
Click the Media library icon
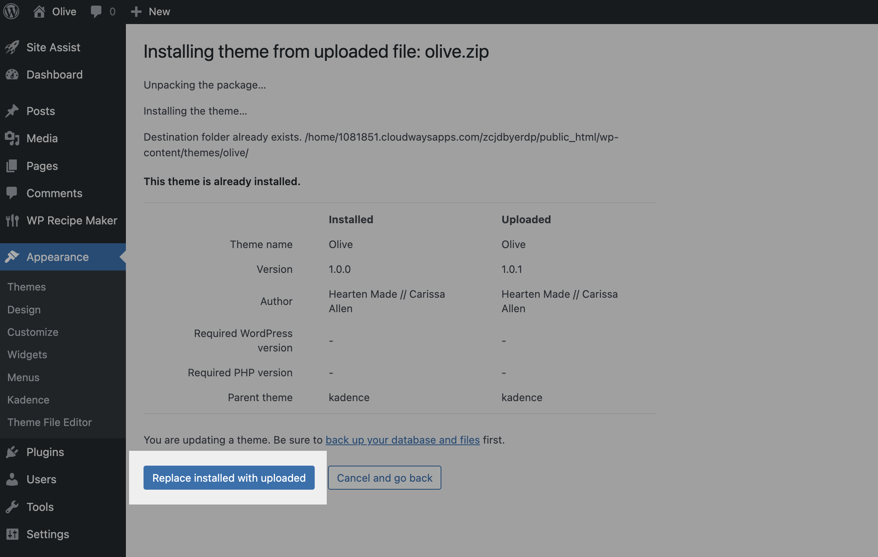(12, 138)
